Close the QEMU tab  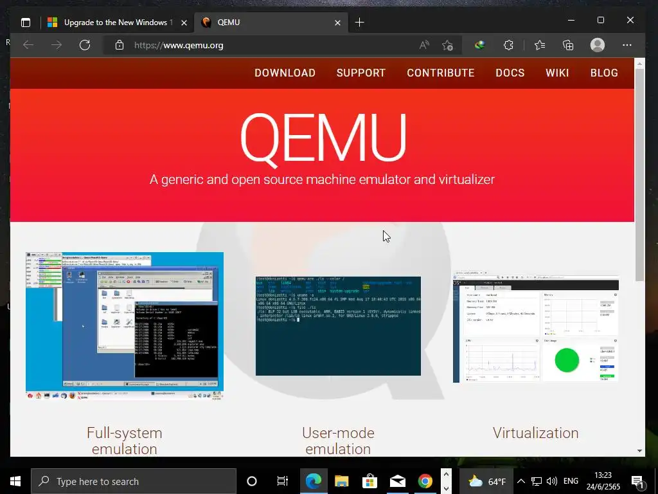337,23
